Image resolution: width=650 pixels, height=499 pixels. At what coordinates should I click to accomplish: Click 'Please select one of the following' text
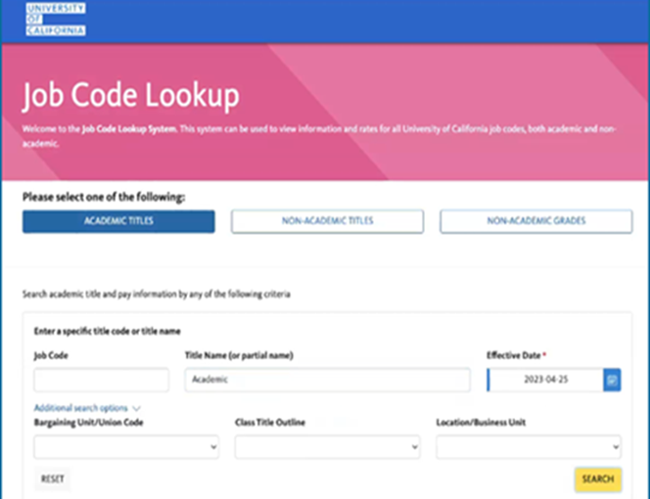pos(104,197)
